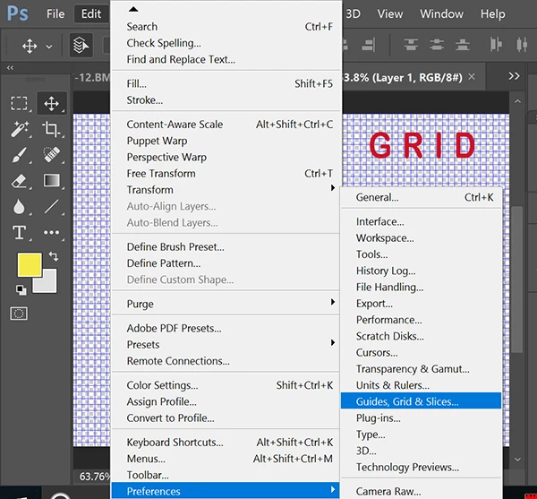The image size is (537, 499).
Task: Choose Guides, Grid & Slices preferences
Action: pyautogui.click(x=421, y=401)
